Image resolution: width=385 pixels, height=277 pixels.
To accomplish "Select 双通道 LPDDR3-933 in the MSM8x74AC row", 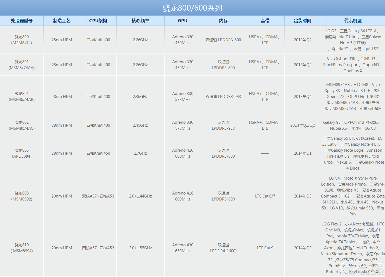I will pos(223,125).
